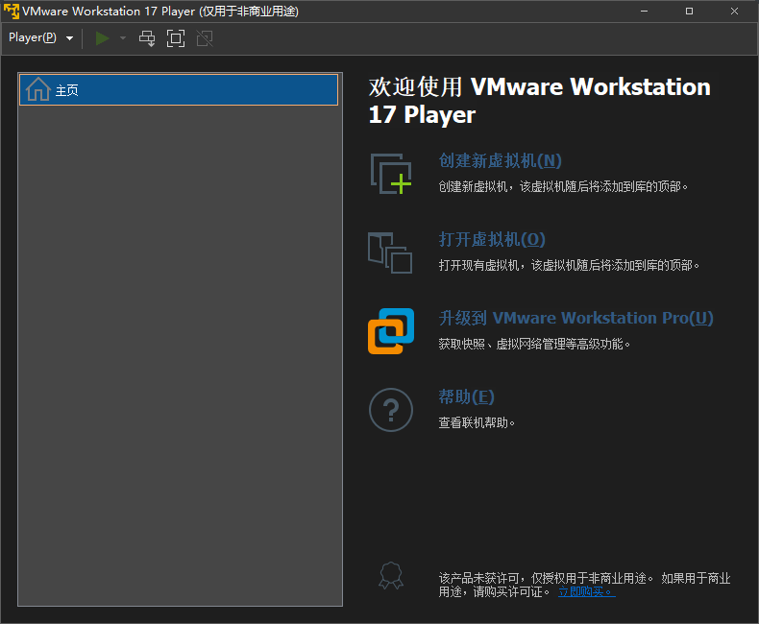Click the 打开虚拟机(O) link
Image resolution: width=759 pixels, height=624 pixels.
click(492, 240)
